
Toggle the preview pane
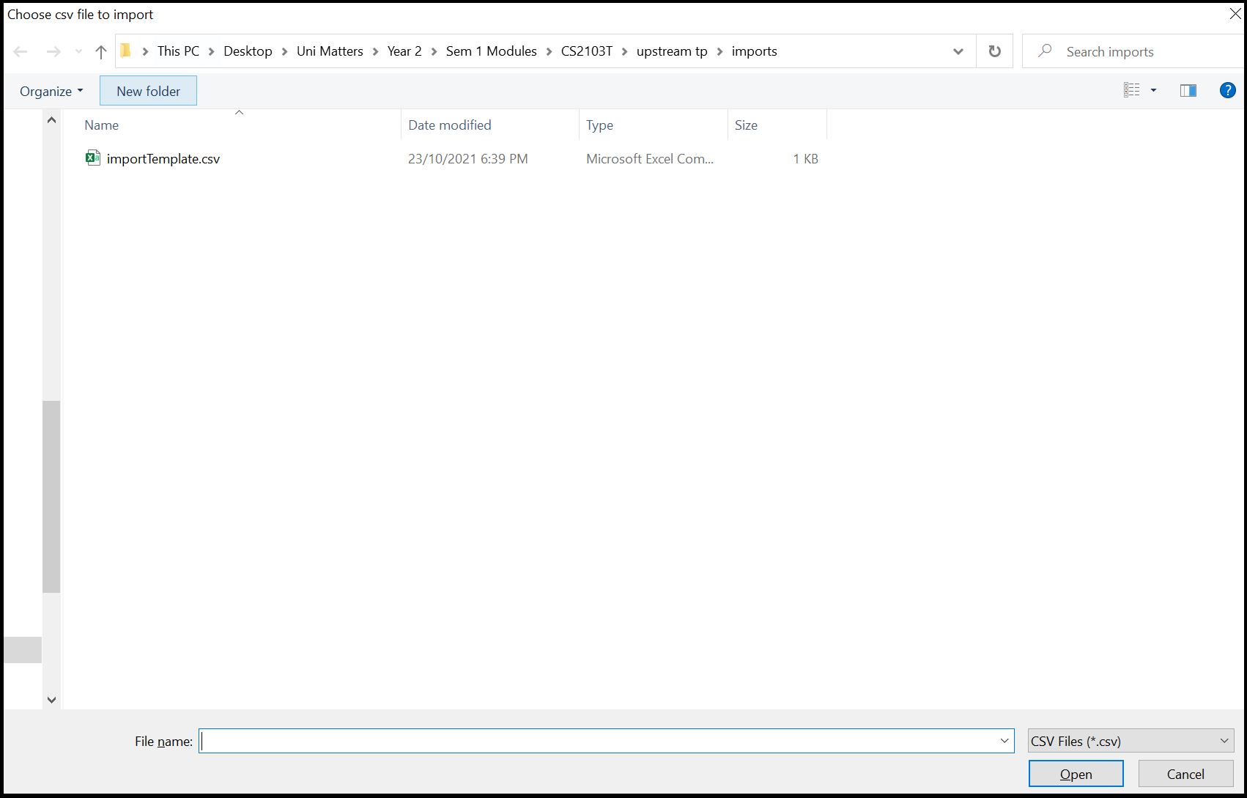(x=1188, y=90)
